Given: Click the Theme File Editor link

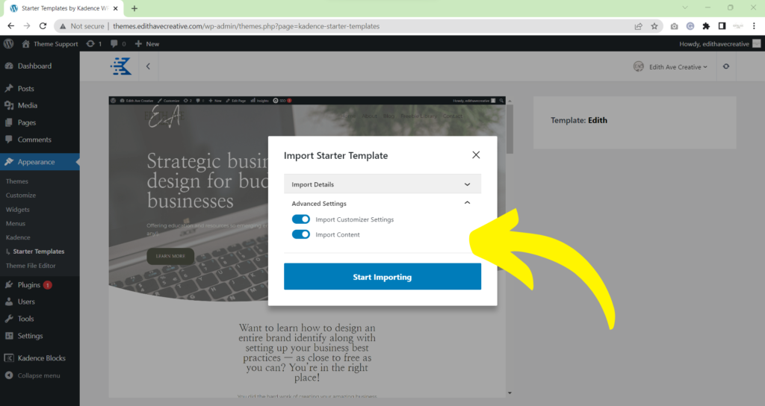Looking at the screenshot, I should [31, 266].
